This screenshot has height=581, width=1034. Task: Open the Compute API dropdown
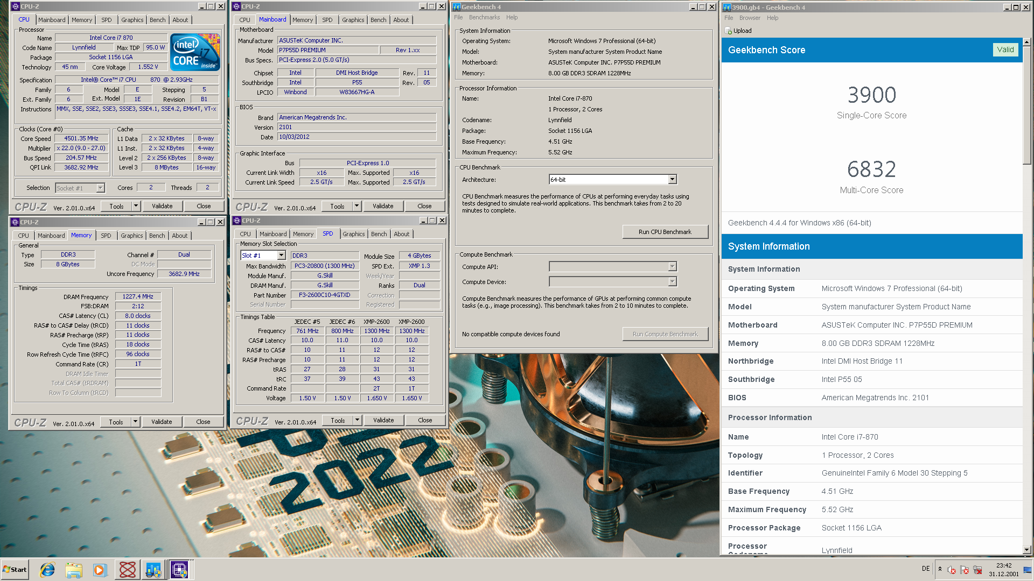point(672,266)
